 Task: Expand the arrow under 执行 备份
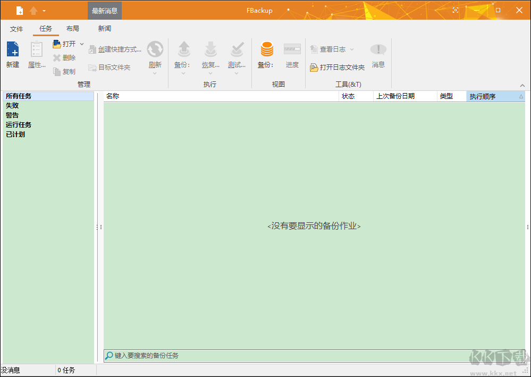click(183, 73)
